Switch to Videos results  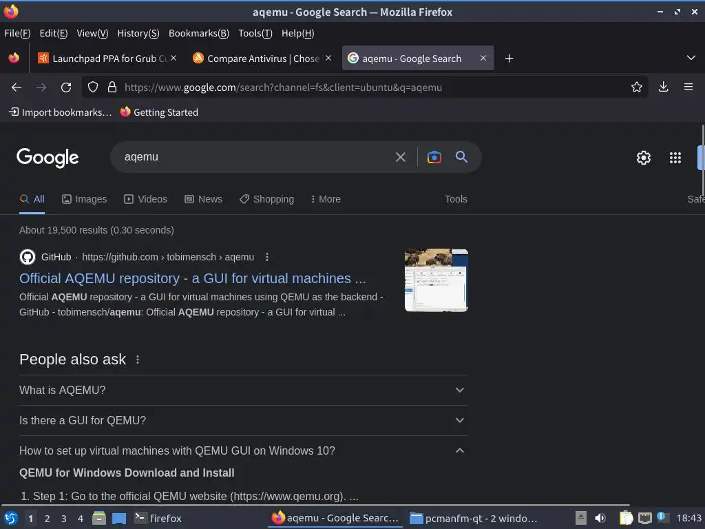146,199
